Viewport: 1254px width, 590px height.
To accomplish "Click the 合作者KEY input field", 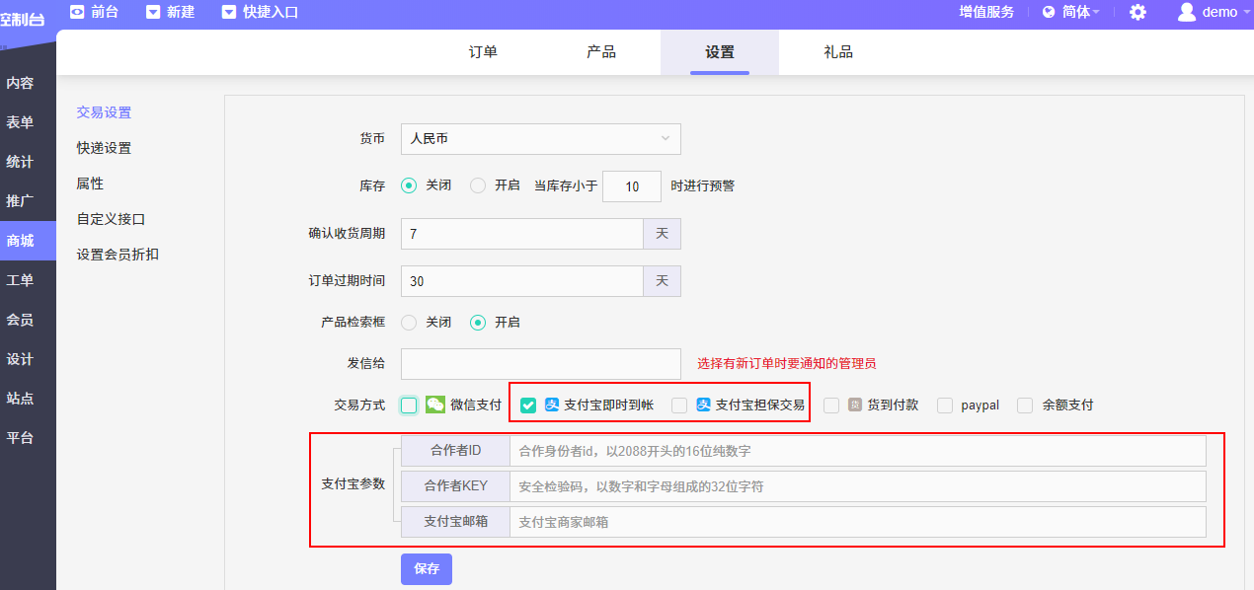I will (858, 486).
